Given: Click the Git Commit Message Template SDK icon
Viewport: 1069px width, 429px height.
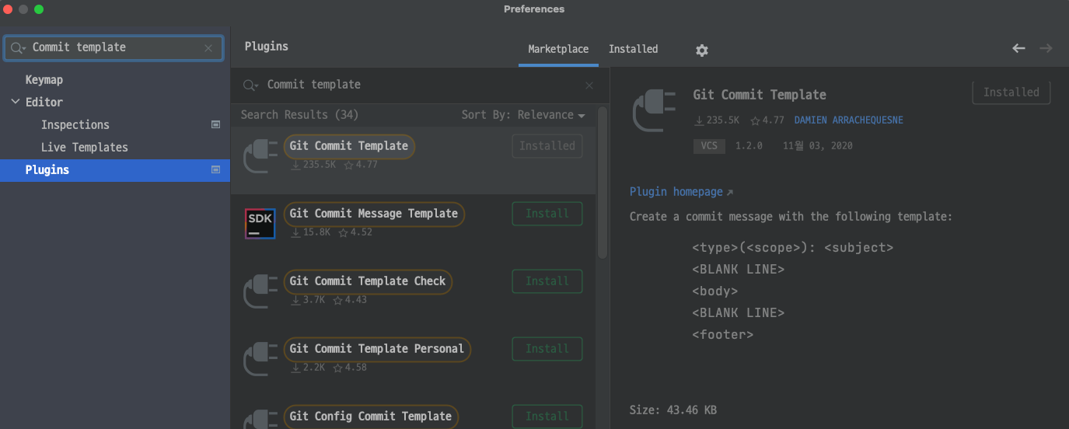Looking at the screenshot, I should click(260, 224).
